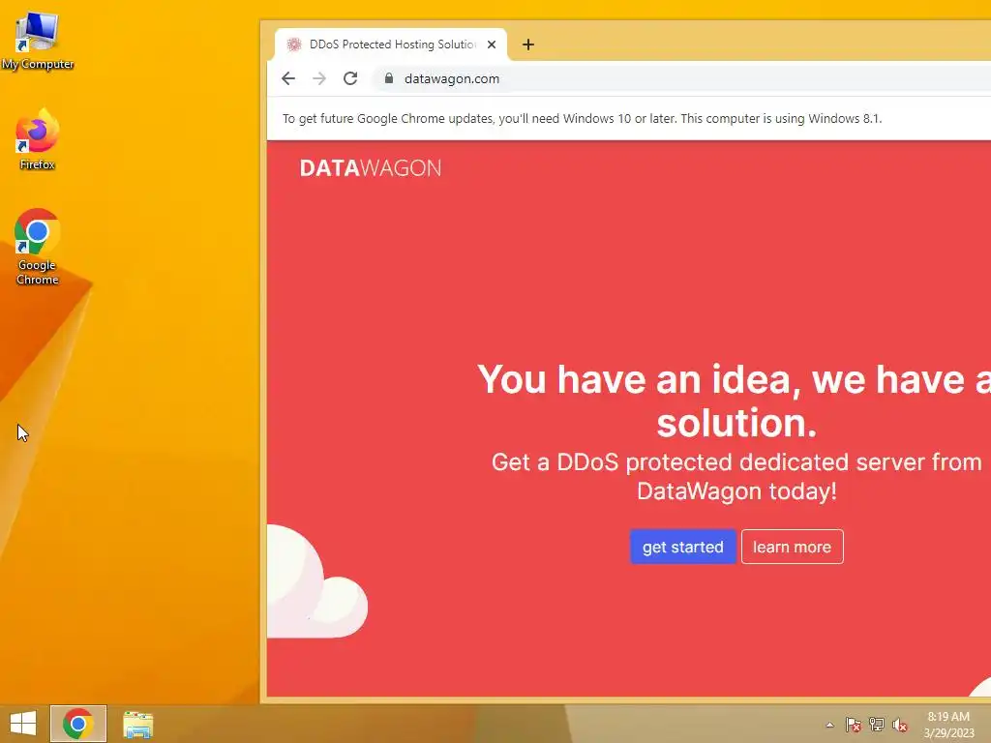Reload the datawagon.com page

point(350,78)
